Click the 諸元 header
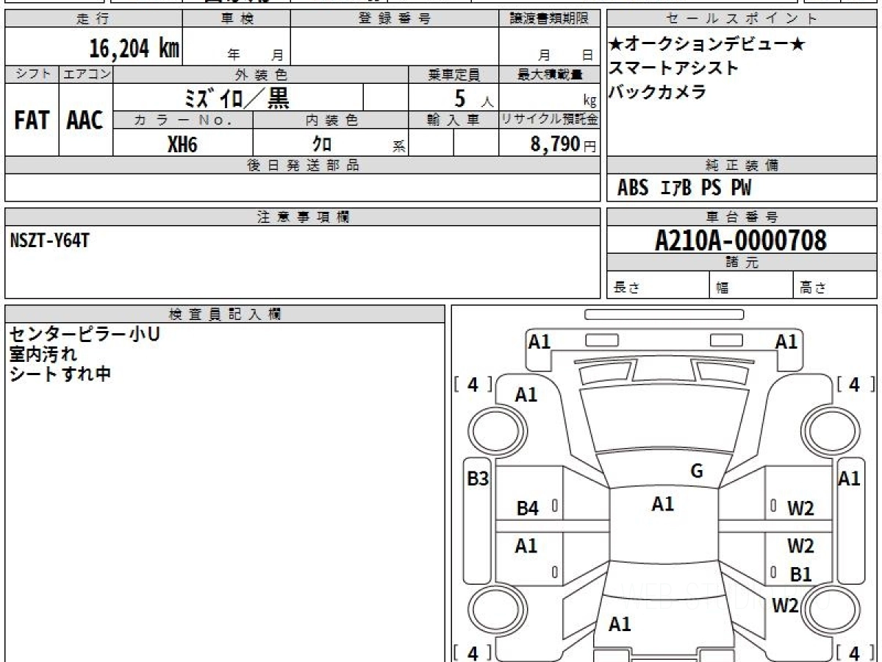The height and width of the screenshot is (662, 882). (x=742, y=263)
